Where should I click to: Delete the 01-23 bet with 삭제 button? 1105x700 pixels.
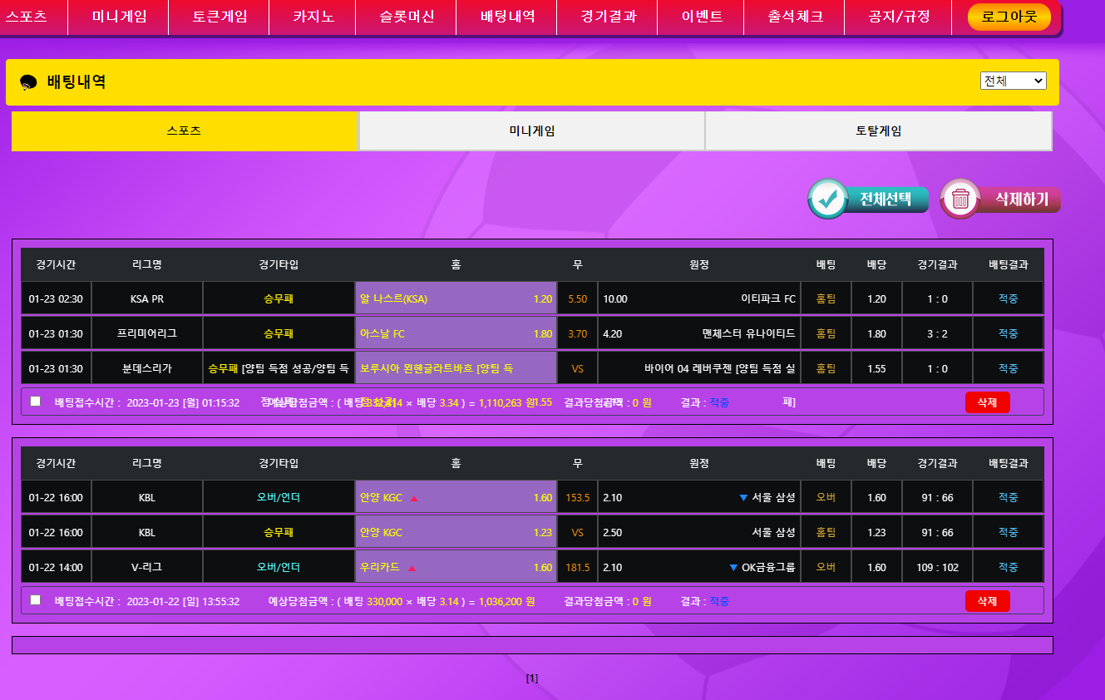pyautogui.click(x=987, y=402)
